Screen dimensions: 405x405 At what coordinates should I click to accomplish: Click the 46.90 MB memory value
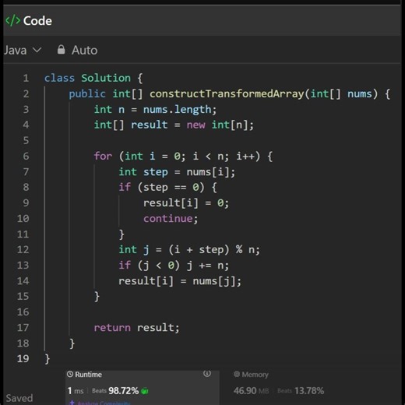click(251, 391)
